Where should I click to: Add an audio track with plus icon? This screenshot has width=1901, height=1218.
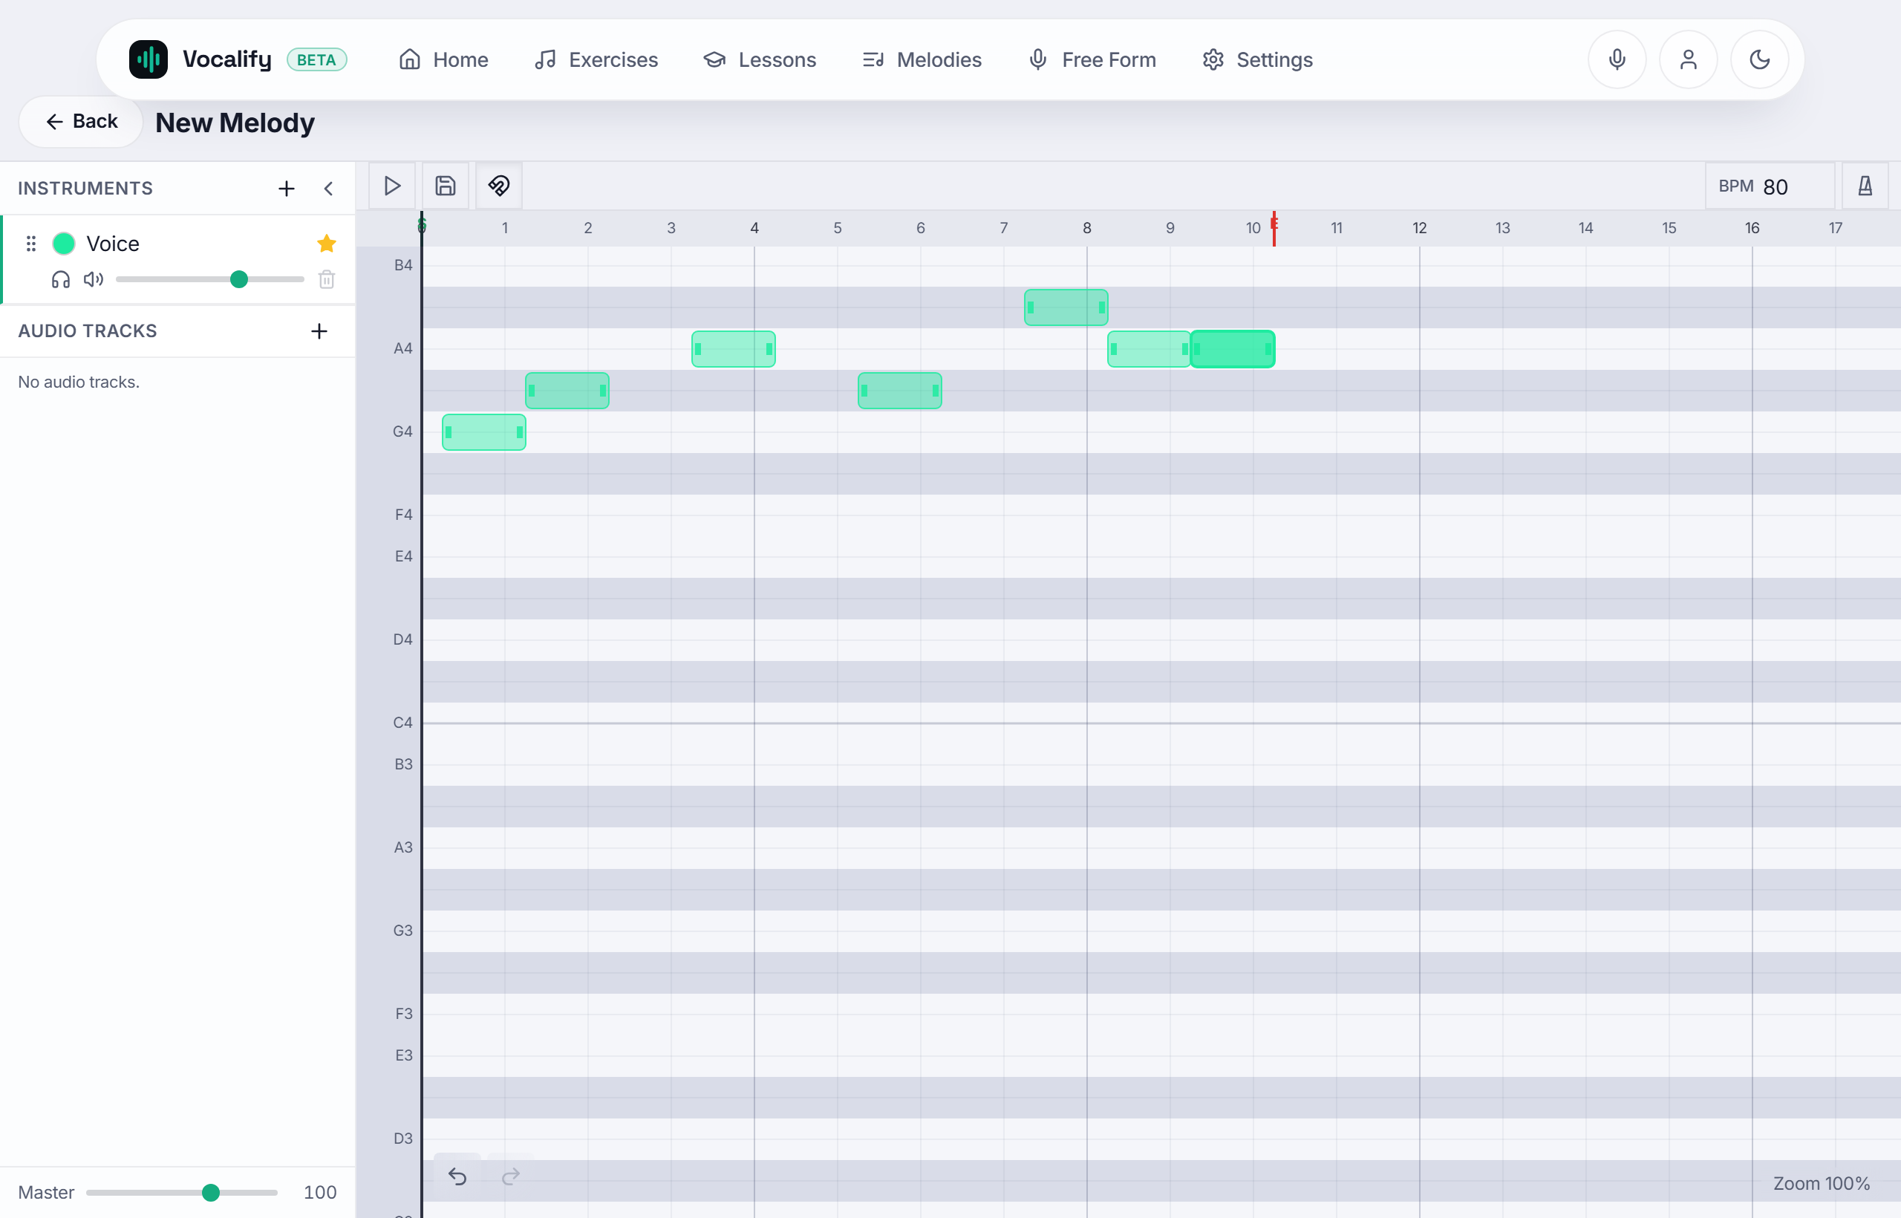(319, 330)
